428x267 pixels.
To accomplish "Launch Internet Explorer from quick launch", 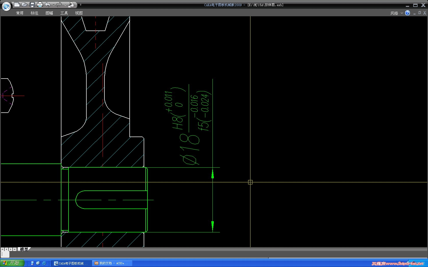I will tap(44, 263).
